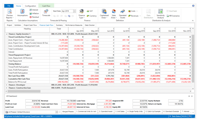
Task: Open the Performance Measures tab
Action: [x=74, y=25]
